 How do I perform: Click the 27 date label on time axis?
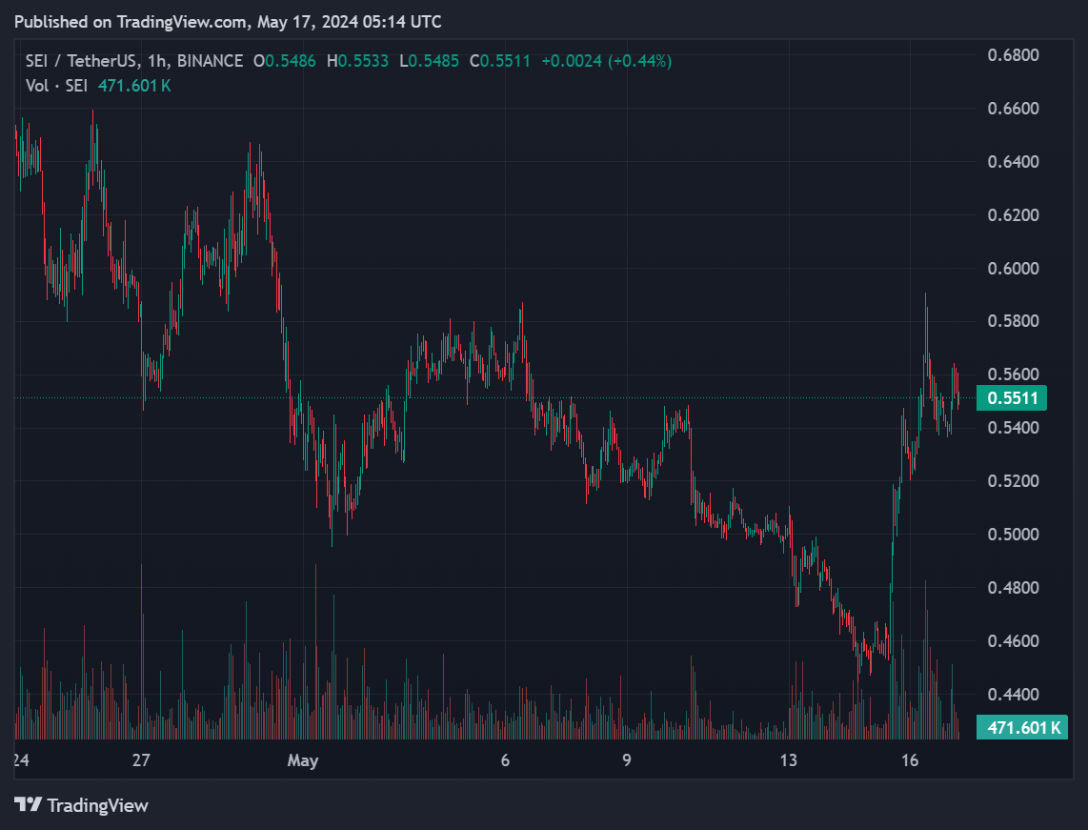click(x=141, y=761)
